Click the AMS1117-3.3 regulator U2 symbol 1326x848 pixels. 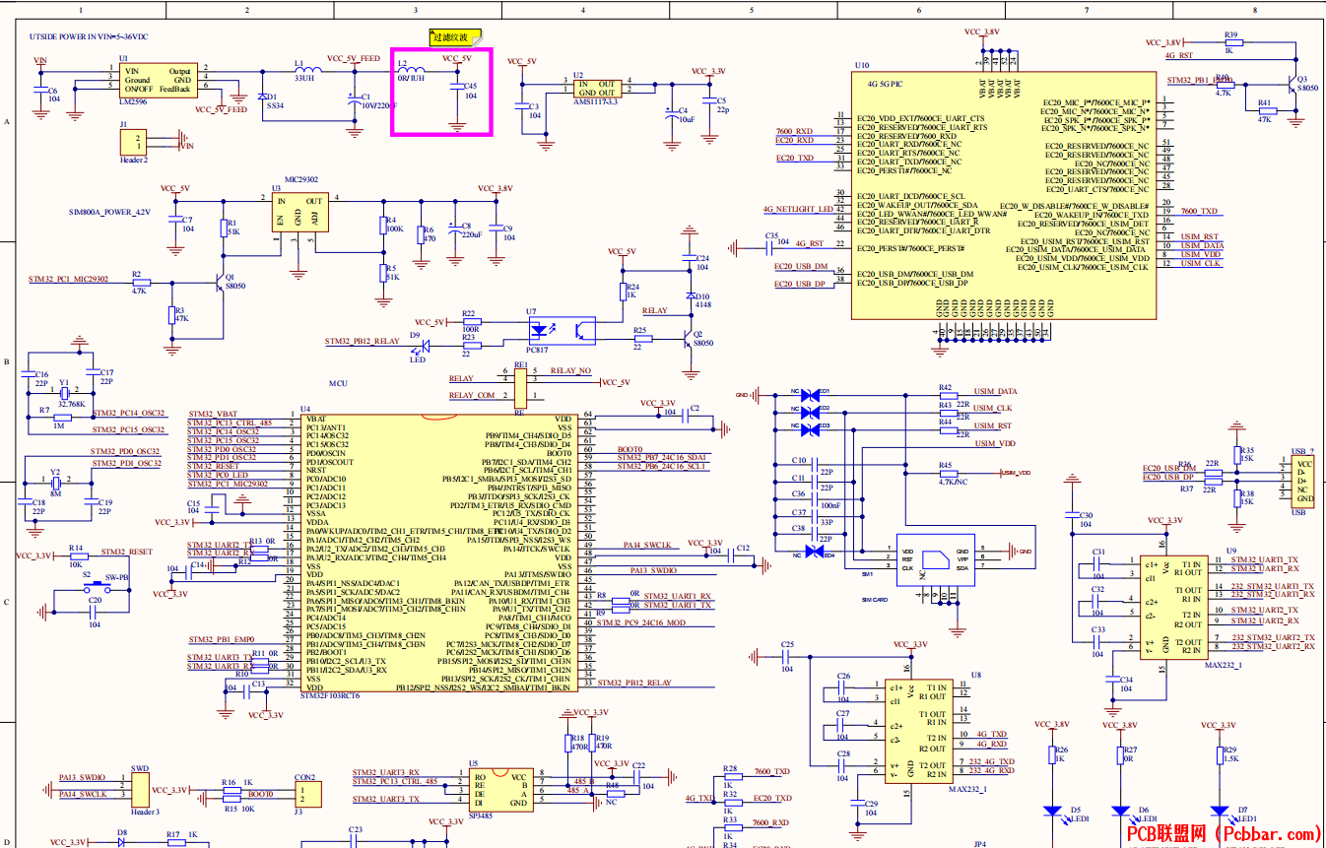click(x=596, y=89)
